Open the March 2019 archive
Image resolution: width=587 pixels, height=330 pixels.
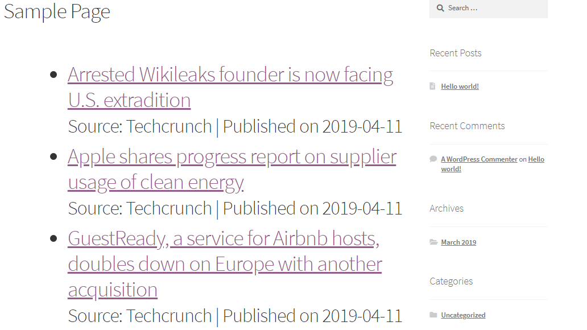458,242
